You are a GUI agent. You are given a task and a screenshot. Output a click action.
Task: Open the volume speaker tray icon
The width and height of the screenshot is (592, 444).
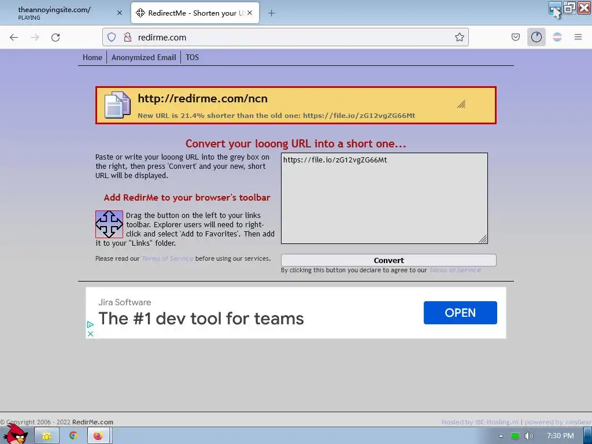528,436
